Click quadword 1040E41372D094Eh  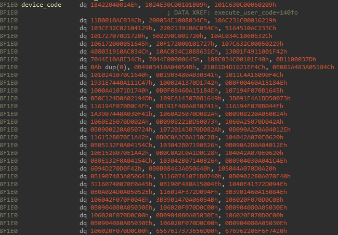[x=258, y=184]
